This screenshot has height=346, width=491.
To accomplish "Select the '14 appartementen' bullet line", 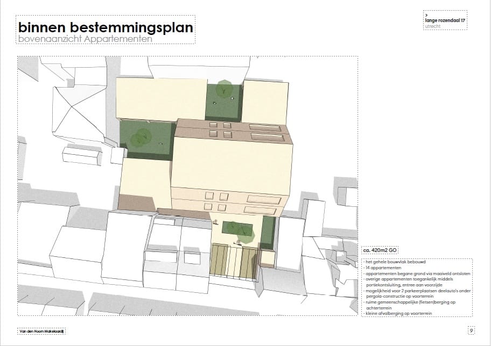I will (383, 268).
